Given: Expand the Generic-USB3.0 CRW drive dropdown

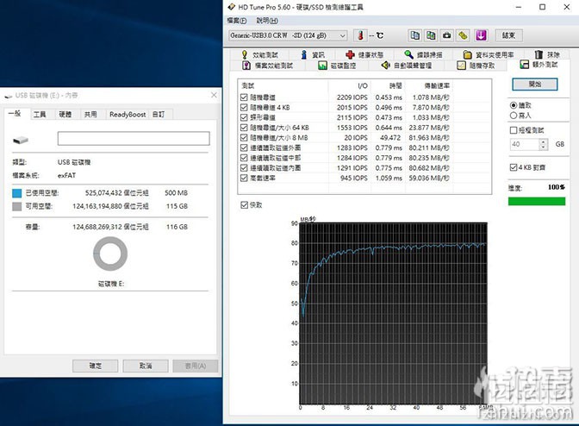Looking at the screenshot, I should [343, 35].
